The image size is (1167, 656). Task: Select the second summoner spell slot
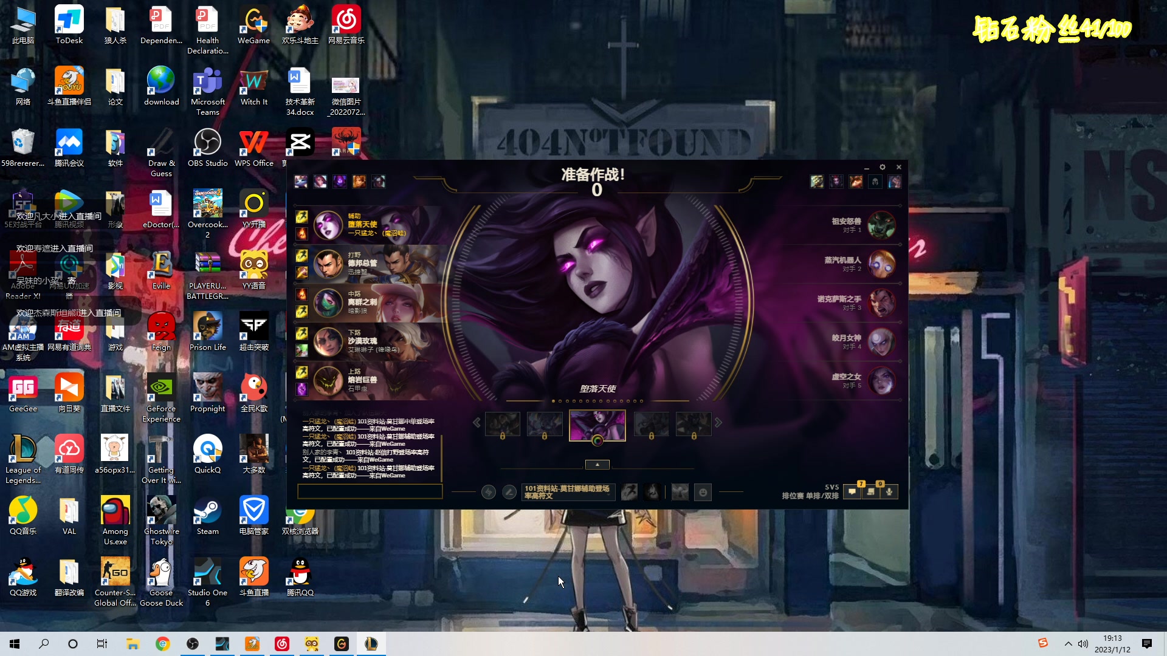pyautogui.click(x=652, y=492)
